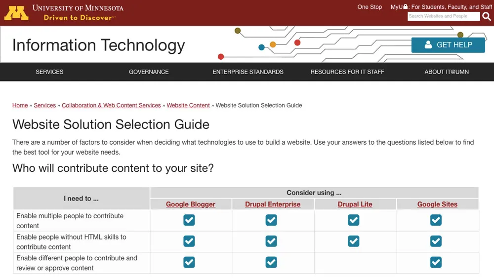Click Google Blogger checkmark for without HTML skills row
This screenshot has height=280, width=494.
(x=189, y=241)
